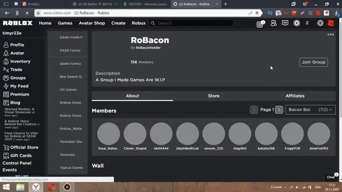Open the Create menu item
Screen dimensions: 342x192
[118, 23]
